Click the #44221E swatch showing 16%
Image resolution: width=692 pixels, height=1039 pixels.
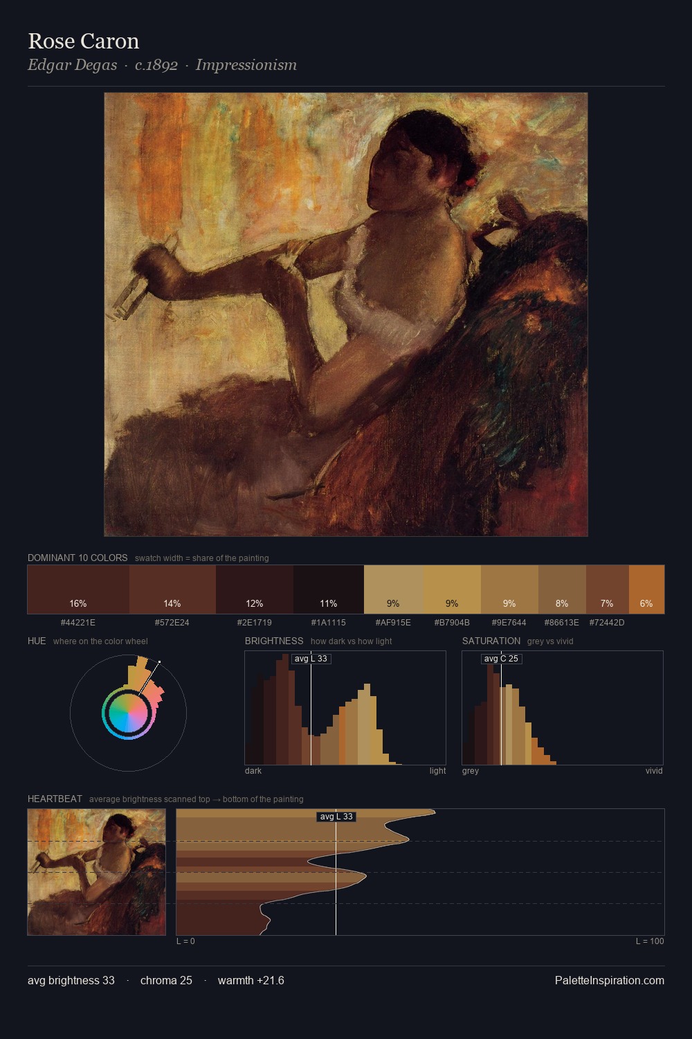click(x=78, y=589)
